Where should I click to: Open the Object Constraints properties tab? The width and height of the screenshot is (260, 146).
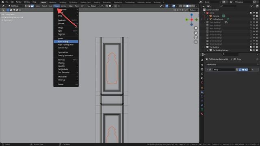coord(202,105)
